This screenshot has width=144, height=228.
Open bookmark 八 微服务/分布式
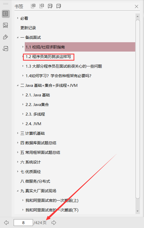coord(35,181)
